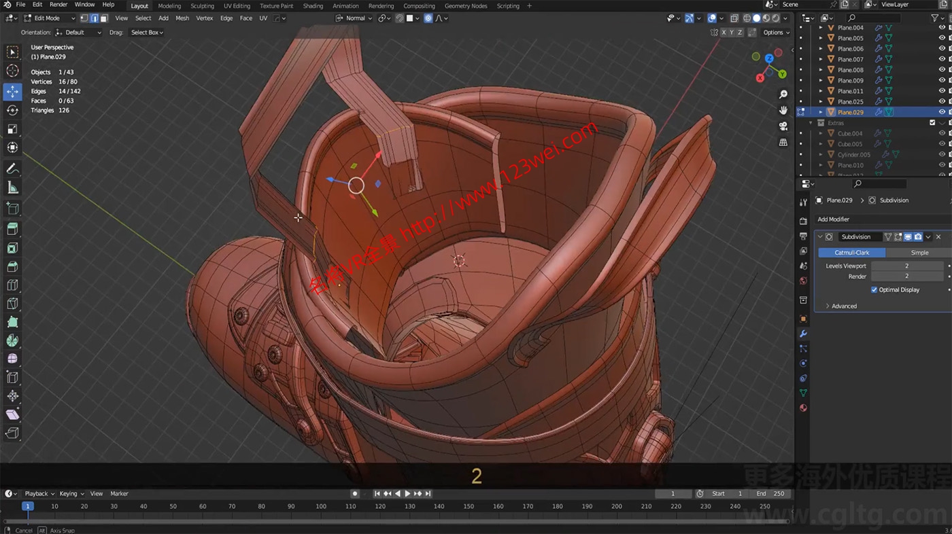
Task: Open Object Properties with orange square icon
Action: (x=803, y=319)
